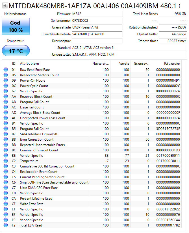Select the status orb for the Temperature attribute
Image resolution: width=189 pixels, height=233 pixels.
[6, 161]
